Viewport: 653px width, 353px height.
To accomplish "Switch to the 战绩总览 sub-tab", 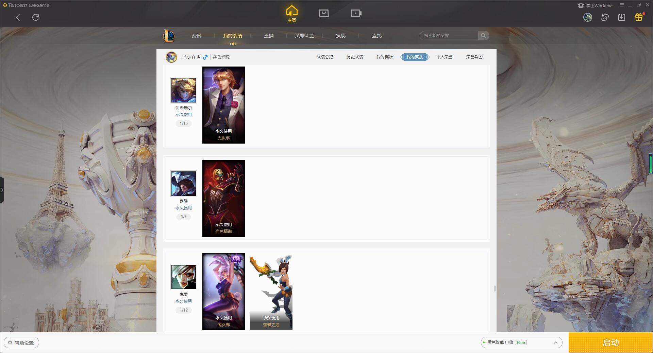I will 325,57.
